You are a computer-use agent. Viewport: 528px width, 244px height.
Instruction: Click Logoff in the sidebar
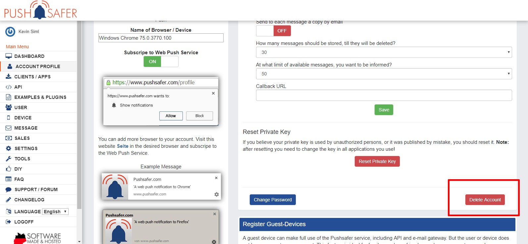38,222
